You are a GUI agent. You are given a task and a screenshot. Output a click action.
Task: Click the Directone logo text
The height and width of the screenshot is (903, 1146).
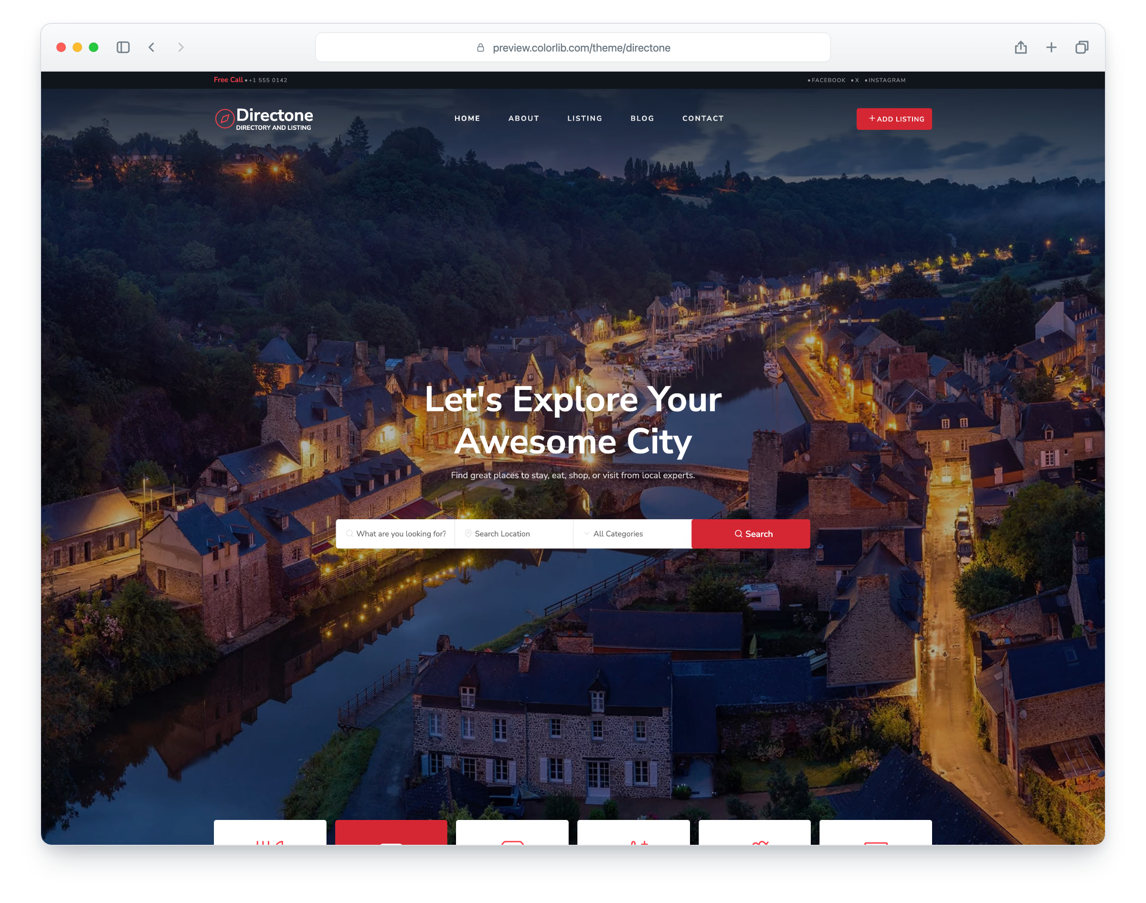275,115
